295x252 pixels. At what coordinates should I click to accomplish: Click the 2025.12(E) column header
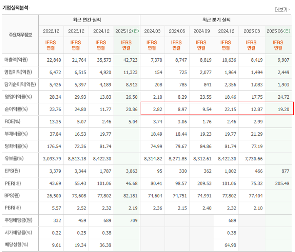[x=127, y=31]
